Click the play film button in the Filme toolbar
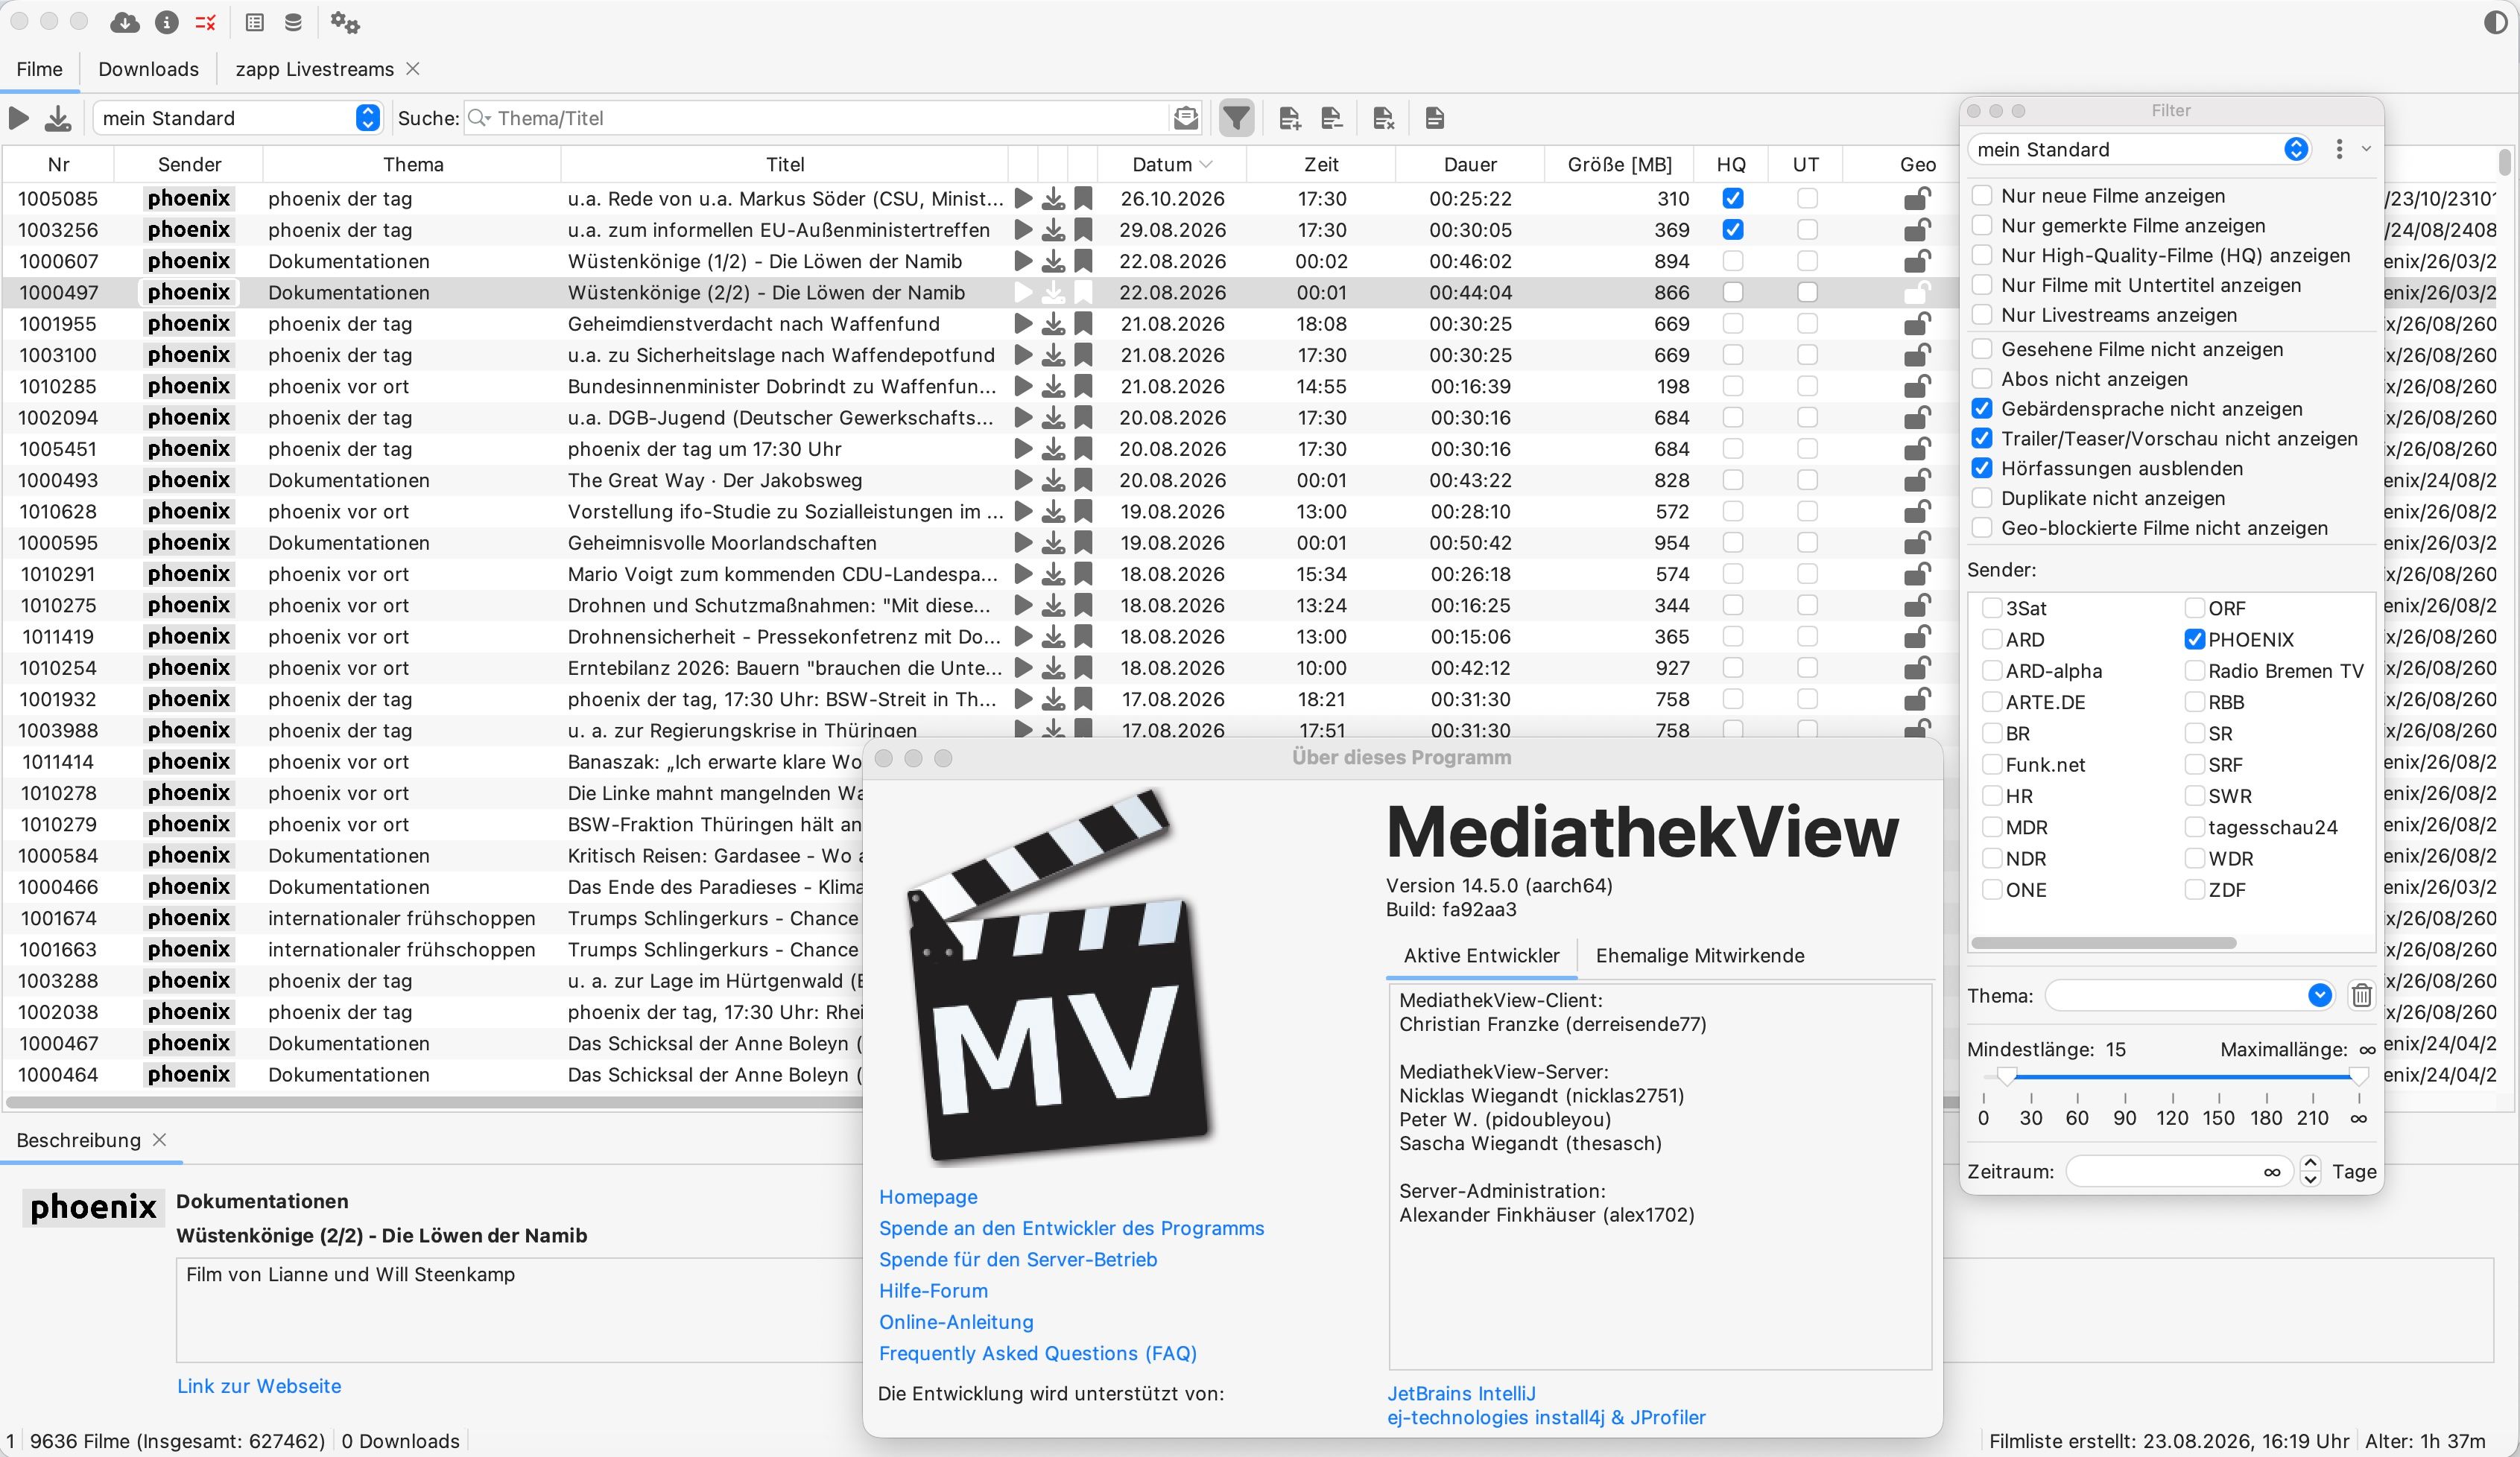2520x1457 pixels. click(18, 118)
